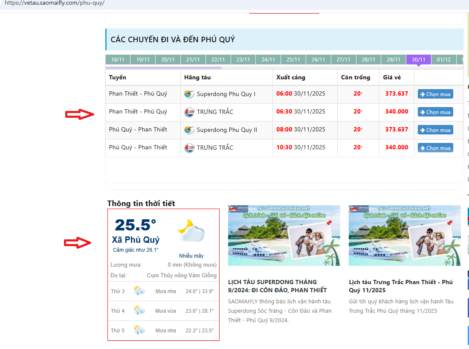Click Trưng Trắc logo in 10:30 row
Image resolution: width=469 pixels, height=349 pixels.
(x=189, y=148)
